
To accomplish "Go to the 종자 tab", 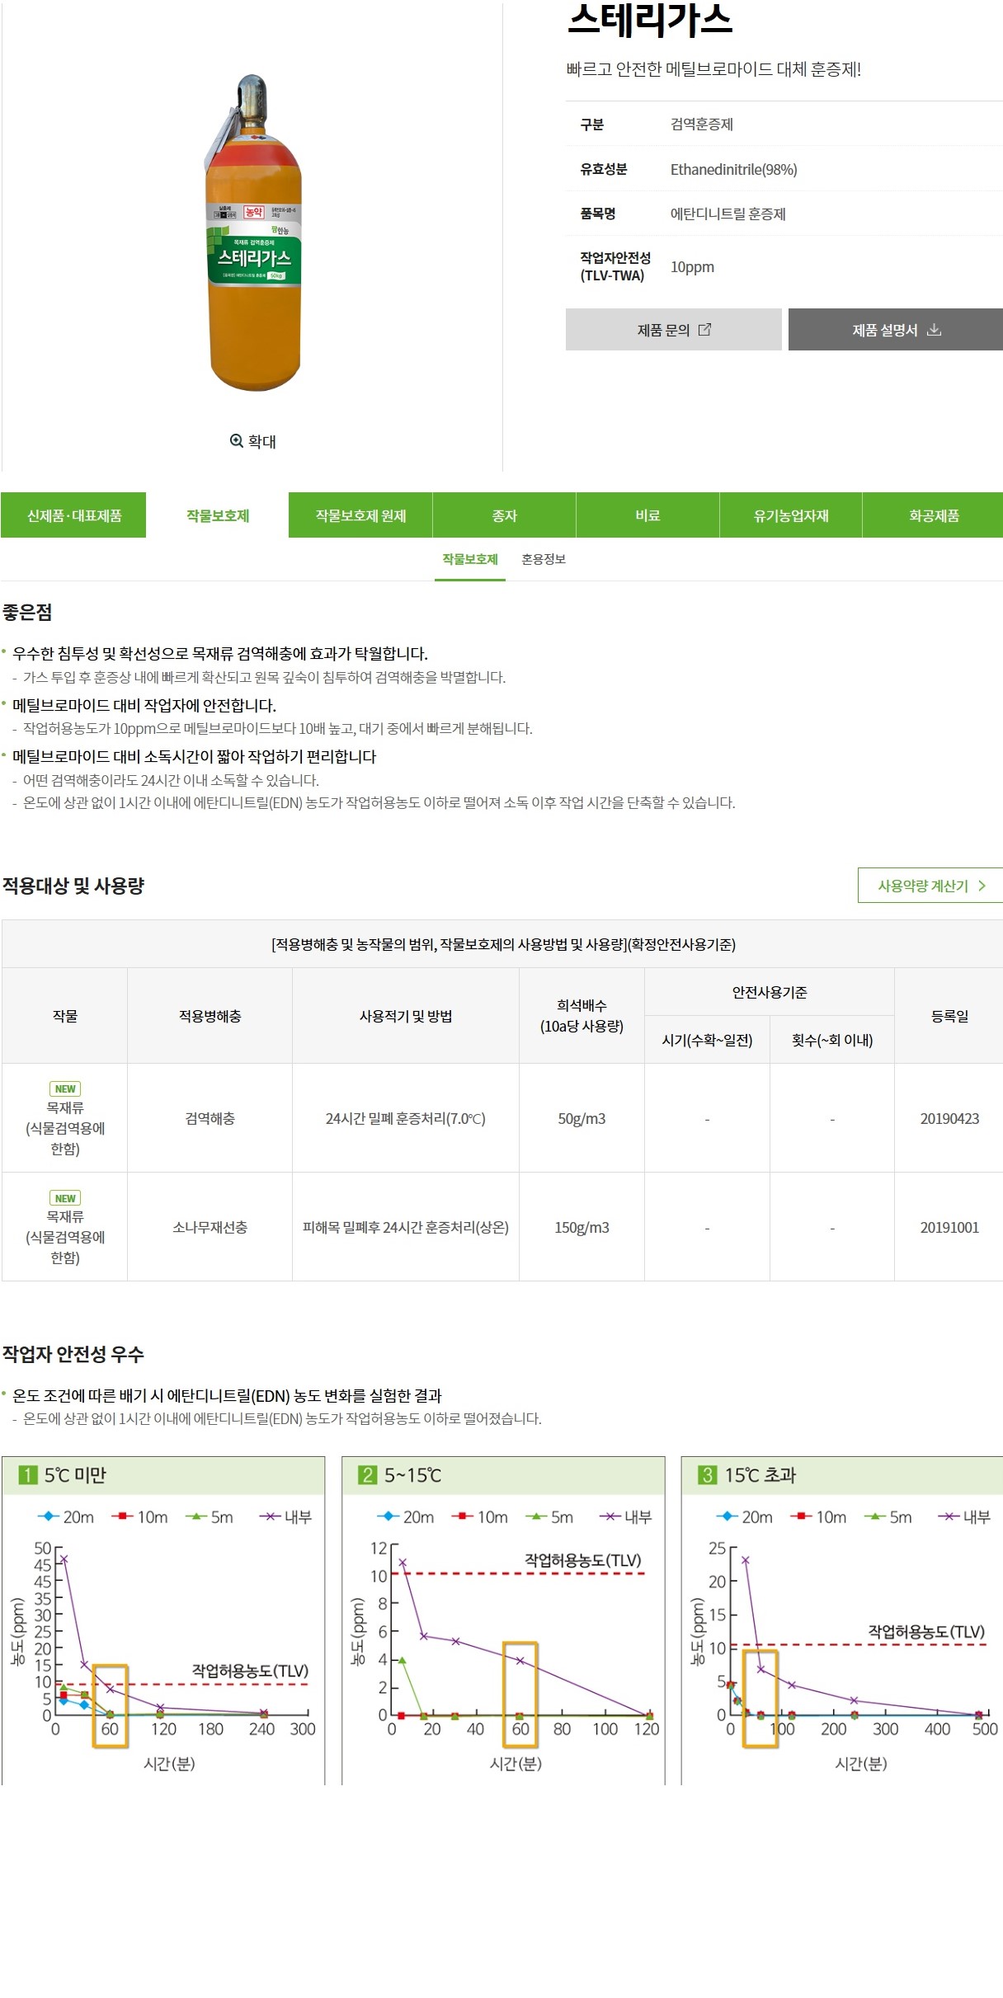I will (504, 515).
